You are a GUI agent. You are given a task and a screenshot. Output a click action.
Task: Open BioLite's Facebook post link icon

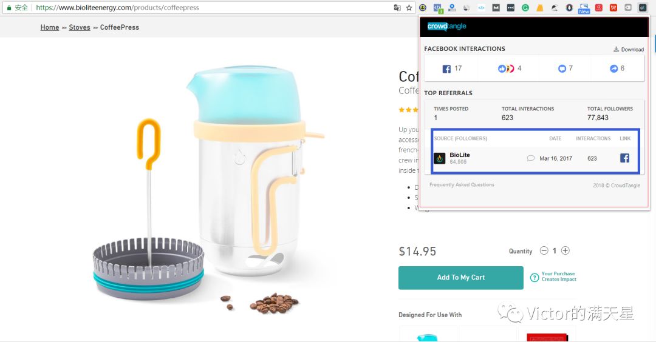coord(624,158)
